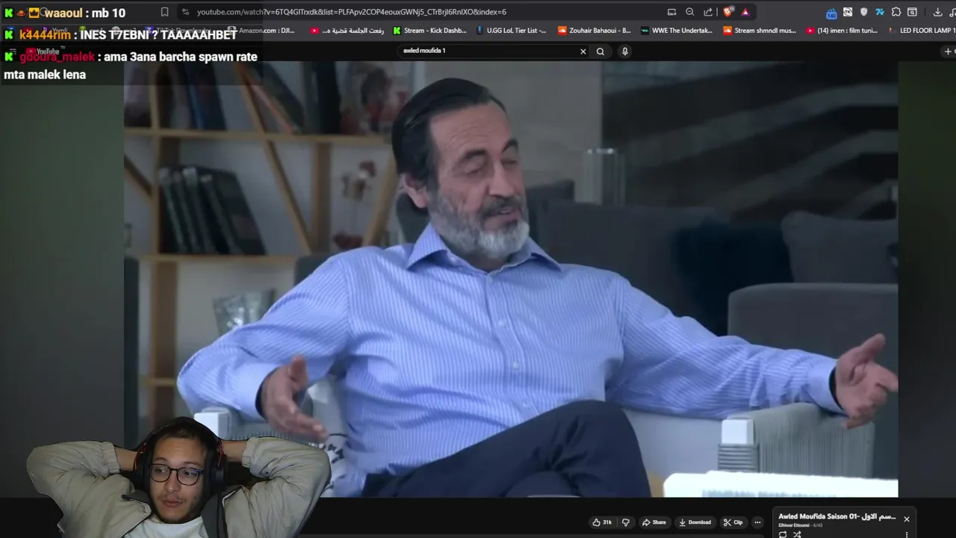Show browser downloads
This screenshot has width=956, height=538.
[x=938, y=12]
